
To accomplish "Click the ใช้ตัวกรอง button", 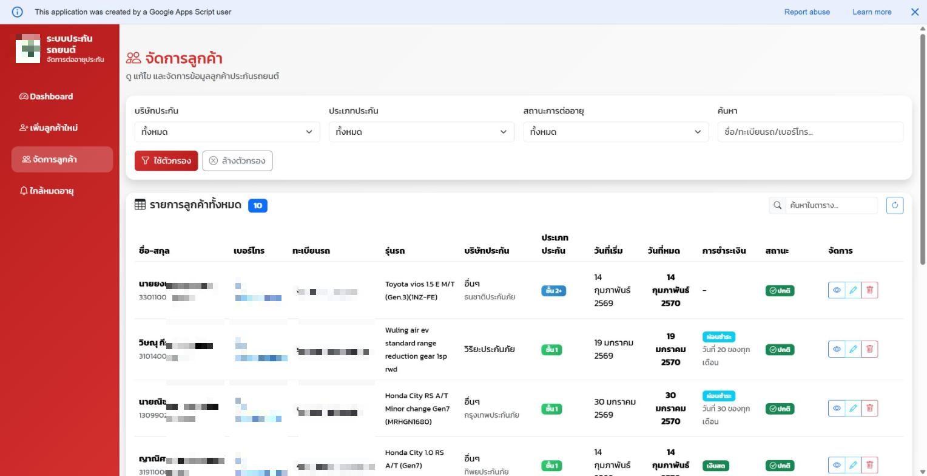I will tap(166, 161).
